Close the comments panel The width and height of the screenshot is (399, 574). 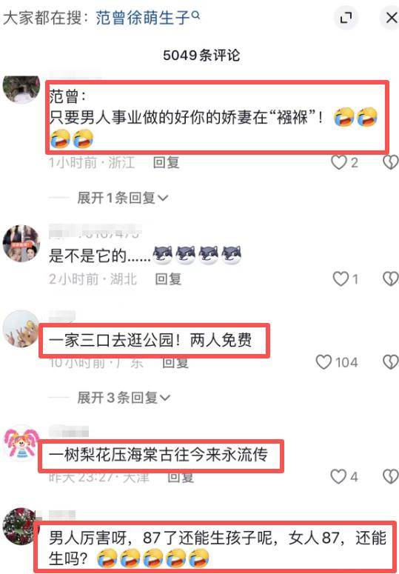click(x=392, y=18)
